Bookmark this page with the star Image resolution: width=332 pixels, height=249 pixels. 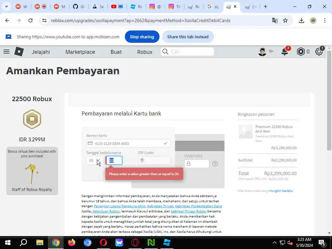click(x=285, y=20)
